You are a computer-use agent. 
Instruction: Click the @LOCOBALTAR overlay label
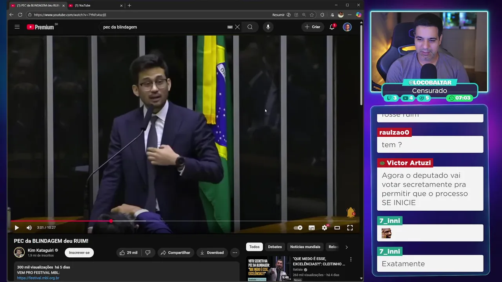(430, 83)
